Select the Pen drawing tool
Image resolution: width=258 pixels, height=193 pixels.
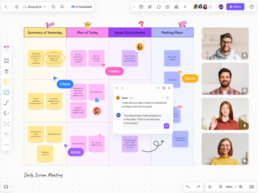pyautogui.click(x=7, y=113)
